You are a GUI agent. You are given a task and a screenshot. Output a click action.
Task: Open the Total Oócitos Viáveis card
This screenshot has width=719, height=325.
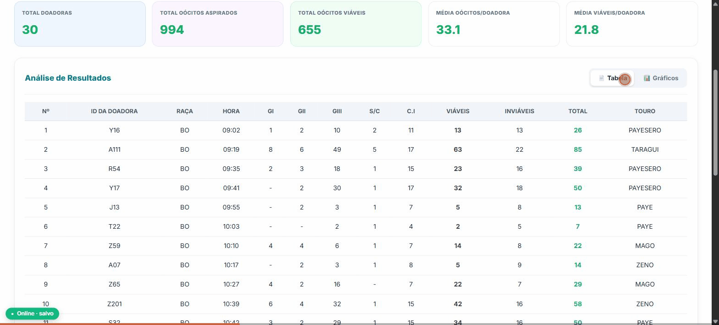click(x=356, y=24)
